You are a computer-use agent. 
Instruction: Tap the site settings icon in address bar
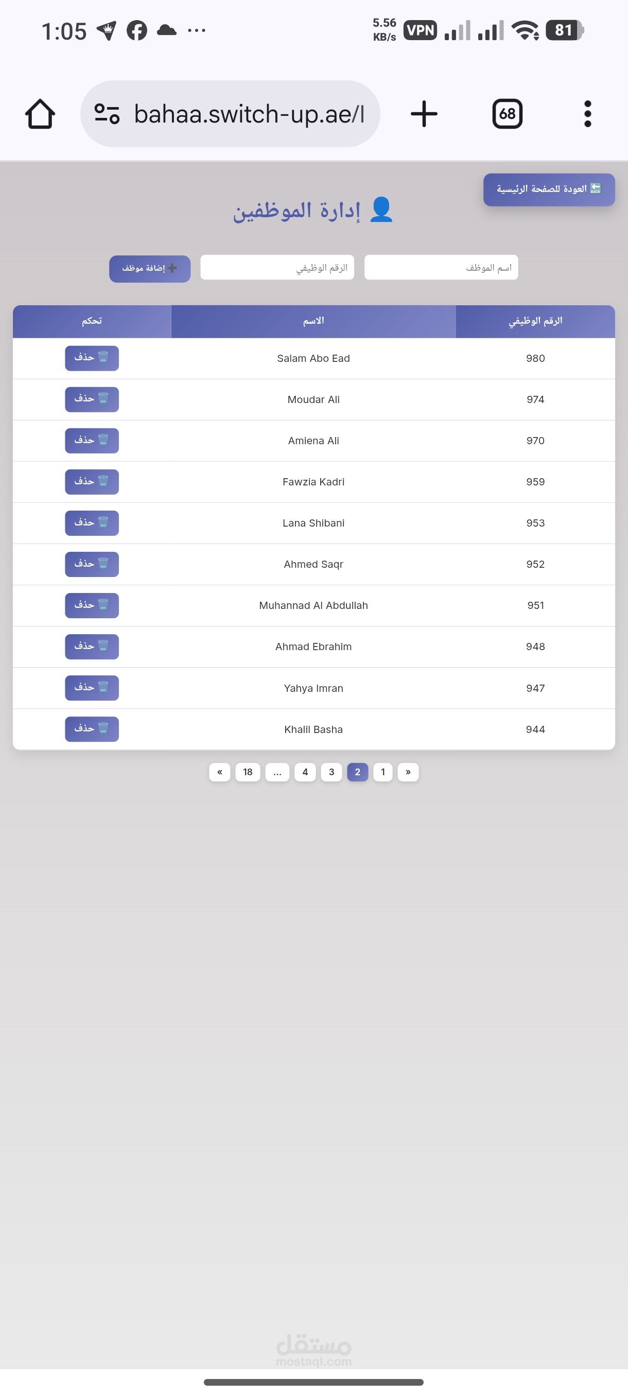pos(107,114)
